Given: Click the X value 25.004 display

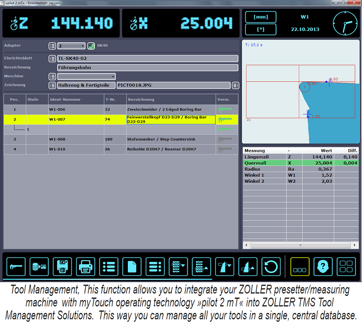Looking at the screenshot, I should 206,23.
